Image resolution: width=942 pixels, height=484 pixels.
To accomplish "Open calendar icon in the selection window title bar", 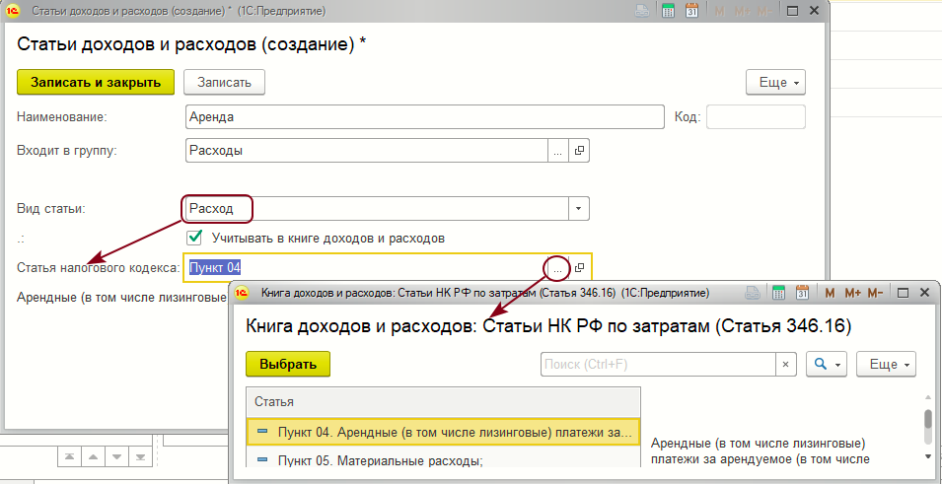I will pos(800,293).
